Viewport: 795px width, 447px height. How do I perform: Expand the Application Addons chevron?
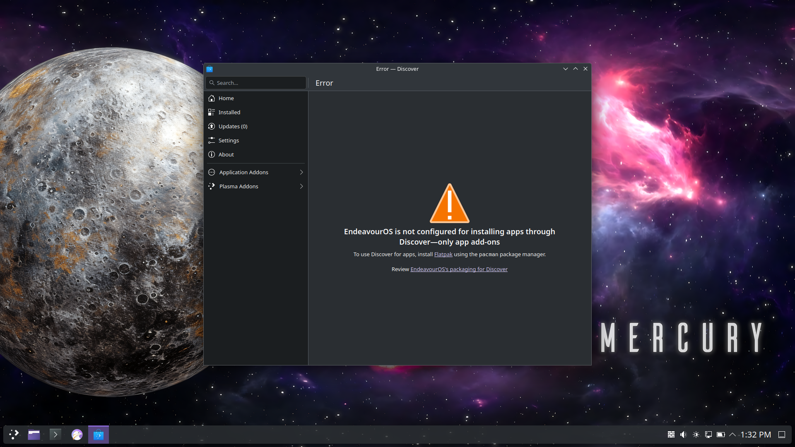tap(301, 172)
